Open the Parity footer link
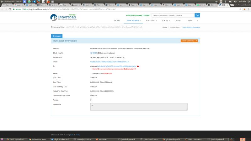 (77, 135)
